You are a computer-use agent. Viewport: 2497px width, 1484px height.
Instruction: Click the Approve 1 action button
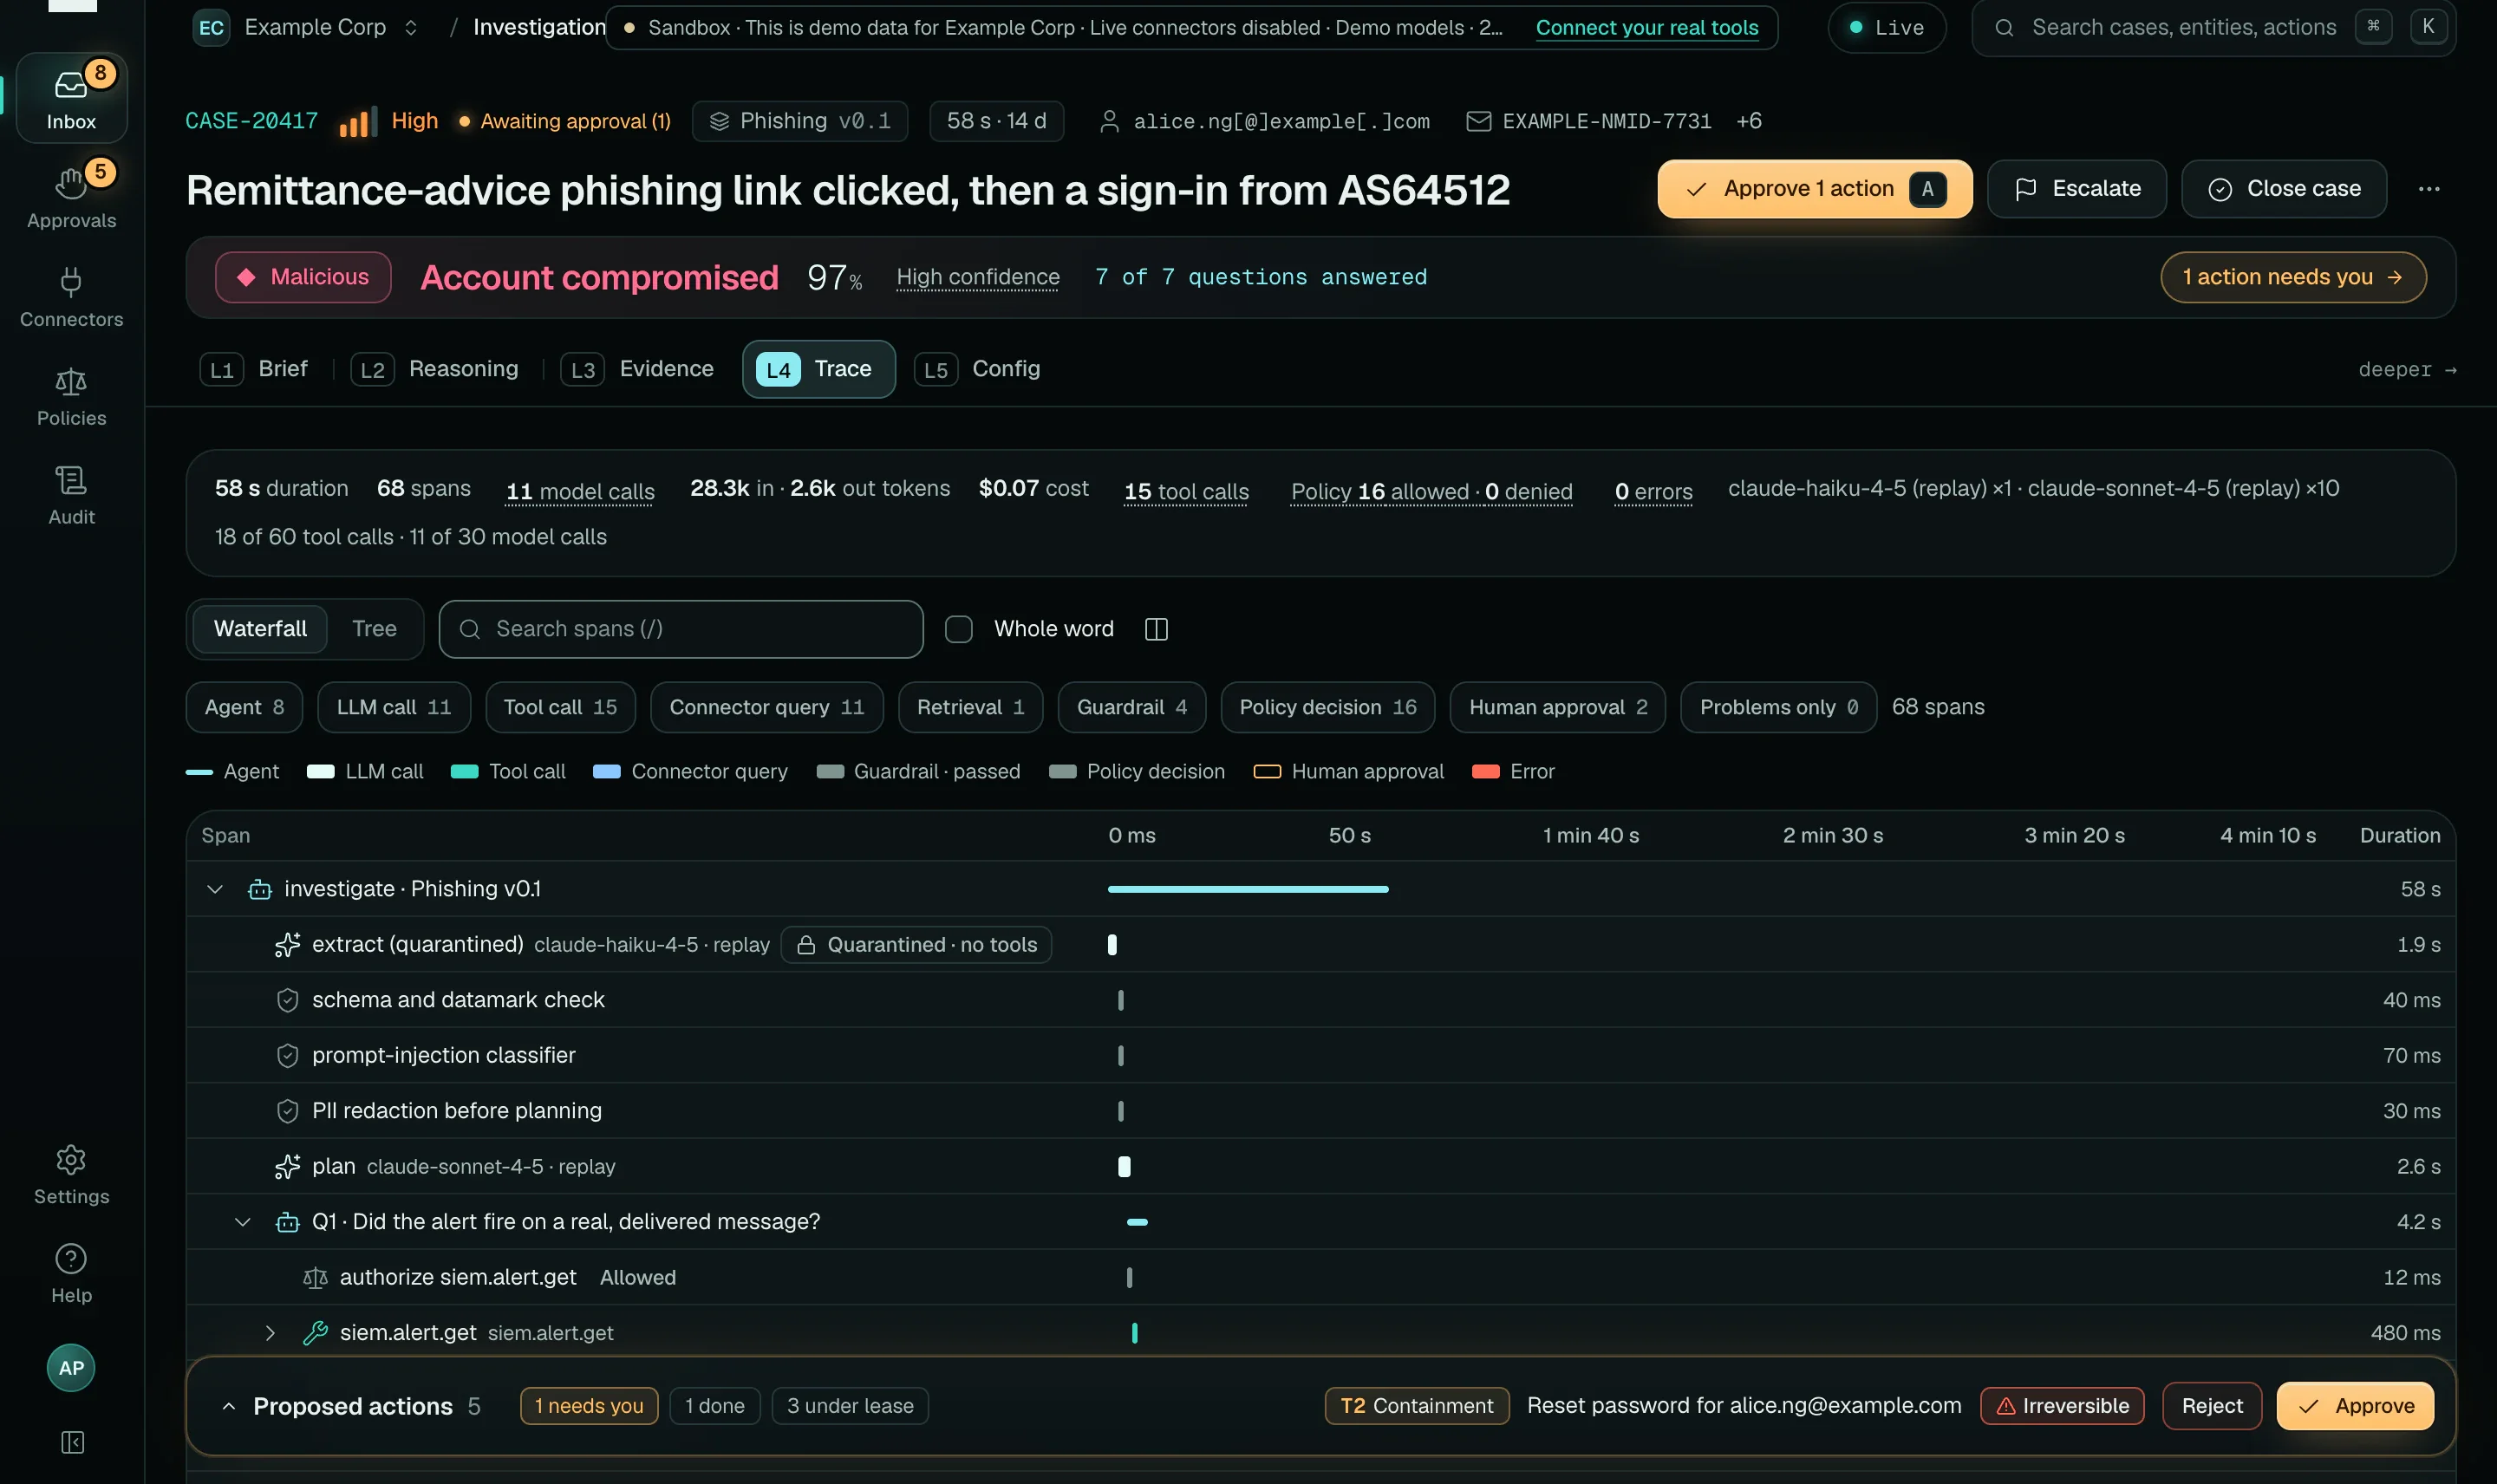(x=1814, y=188)
